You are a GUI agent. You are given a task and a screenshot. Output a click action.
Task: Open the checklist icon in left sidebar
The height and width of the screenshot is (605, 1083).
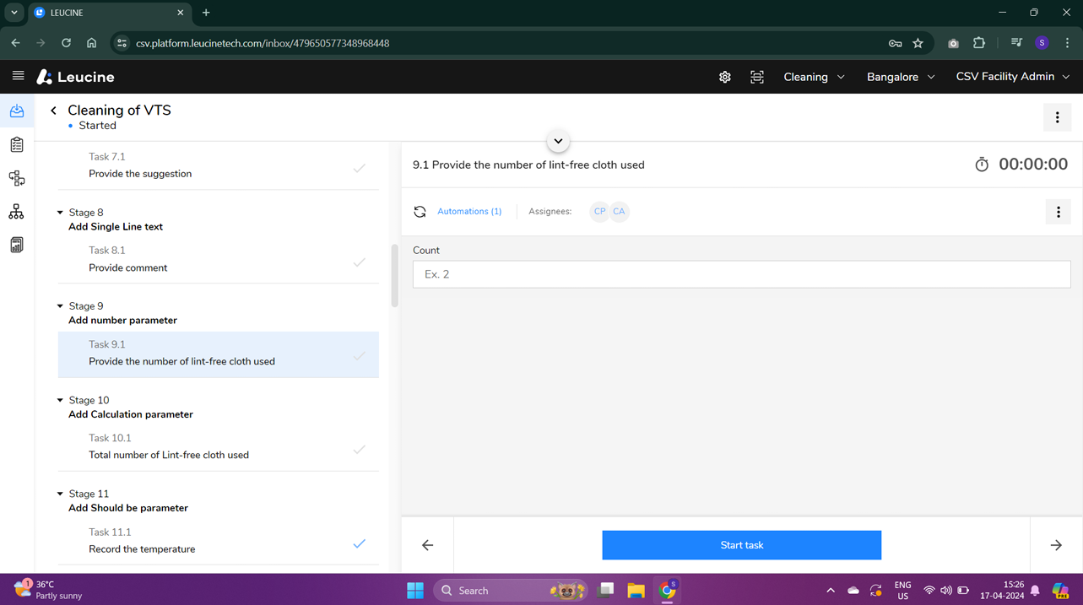point(17,145)
